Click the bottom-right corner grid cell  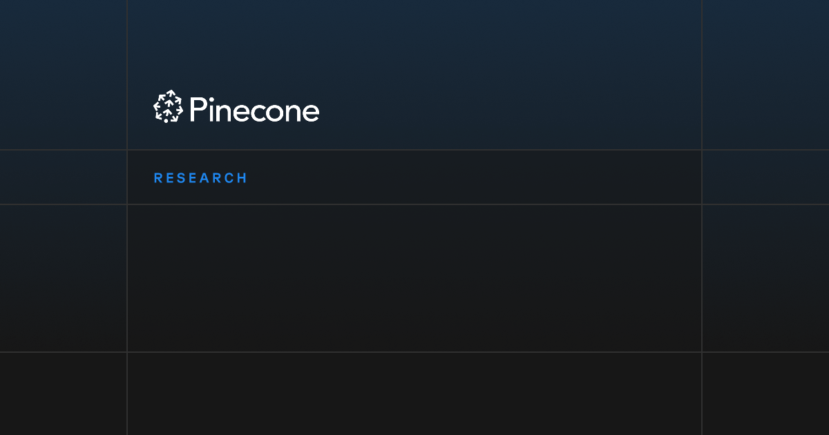pyautogui.click(x=765, y=394)
